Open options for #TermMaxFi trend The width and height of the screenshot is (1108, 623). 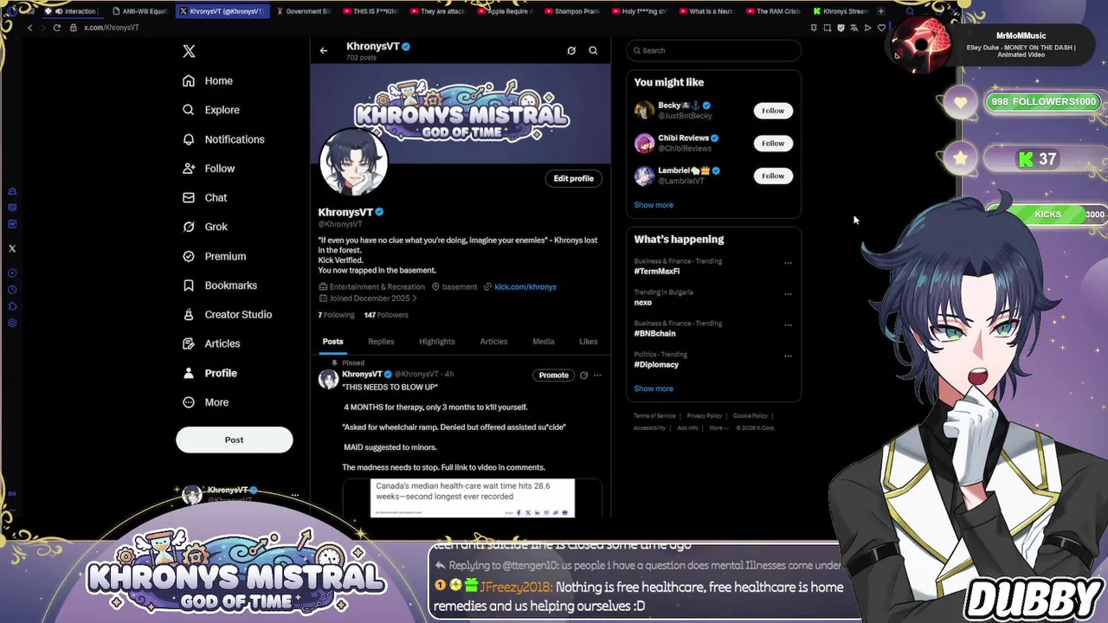(x=788, y=263)
